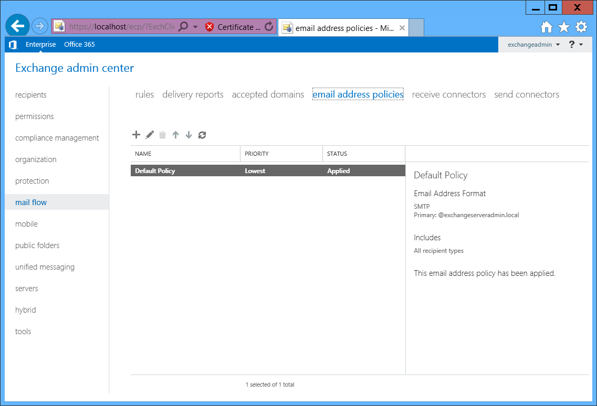This screenshot has height=406, width=597.
Task: Open the favorites star icon
Action: (564, 27)
